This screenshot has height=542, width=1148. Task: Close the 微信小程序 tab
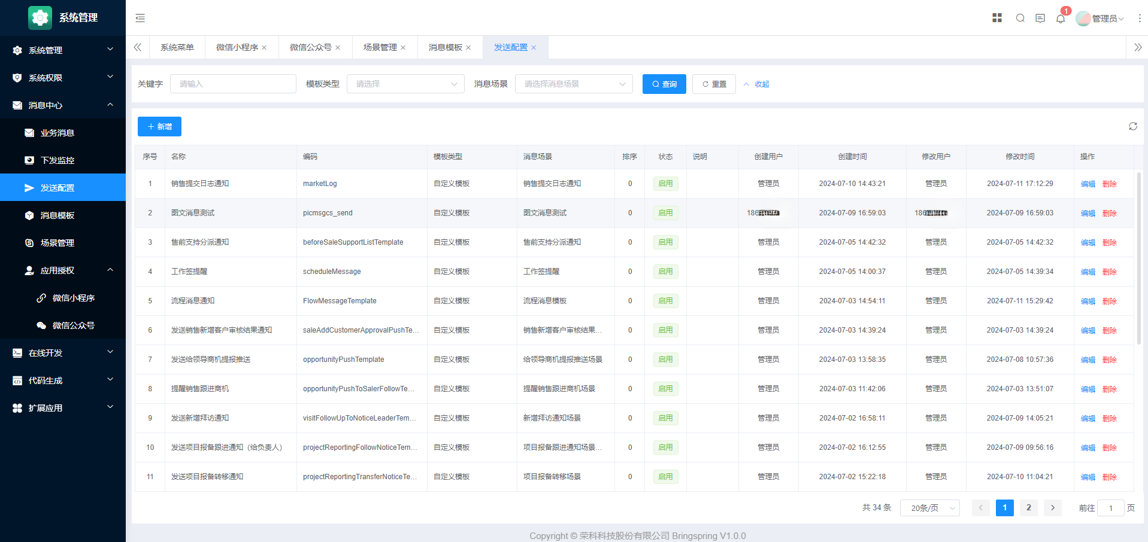coord(265,48)
